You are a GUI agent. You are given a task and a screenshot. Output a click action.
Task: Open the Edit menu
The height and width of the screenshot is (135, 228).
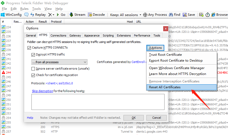pos(14,9)
